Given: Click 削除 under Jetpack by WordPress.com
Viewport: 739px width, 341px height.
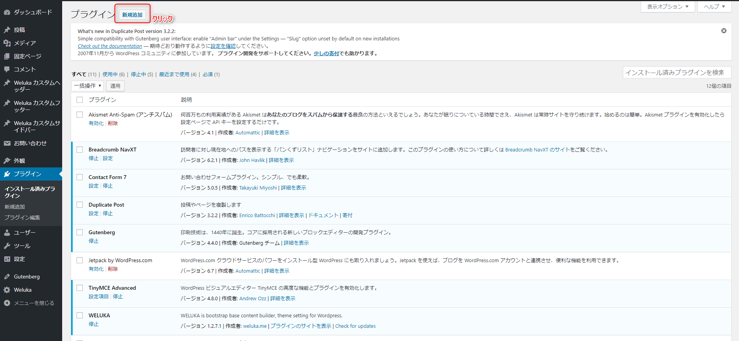Looking at the screenshot, I should (113, 269).
